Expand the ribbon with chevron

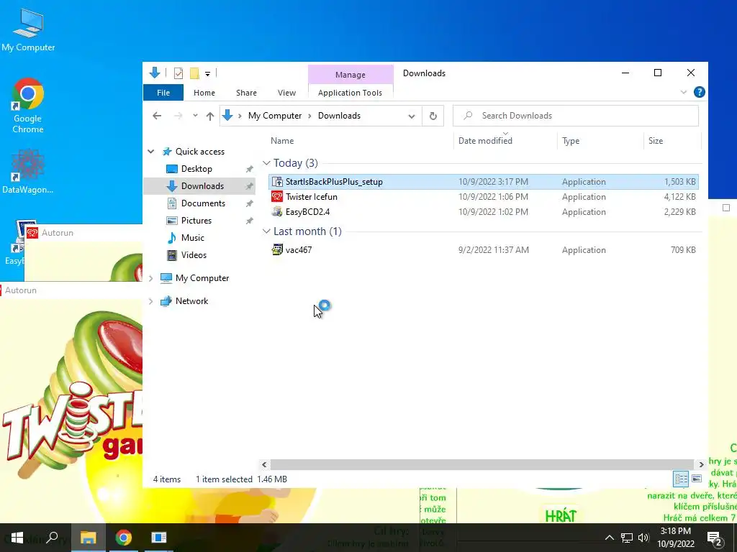click(x=684, y=92)
